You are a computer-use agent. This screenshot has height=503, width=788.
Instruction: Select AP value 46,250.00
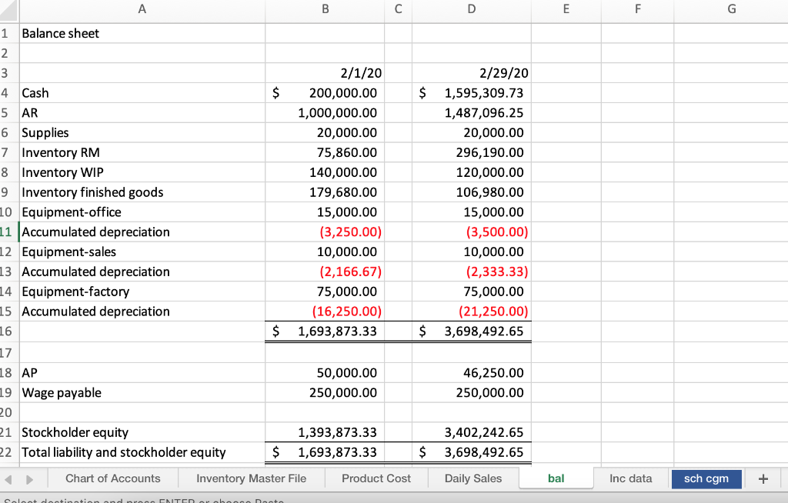(x=472, y=373)
